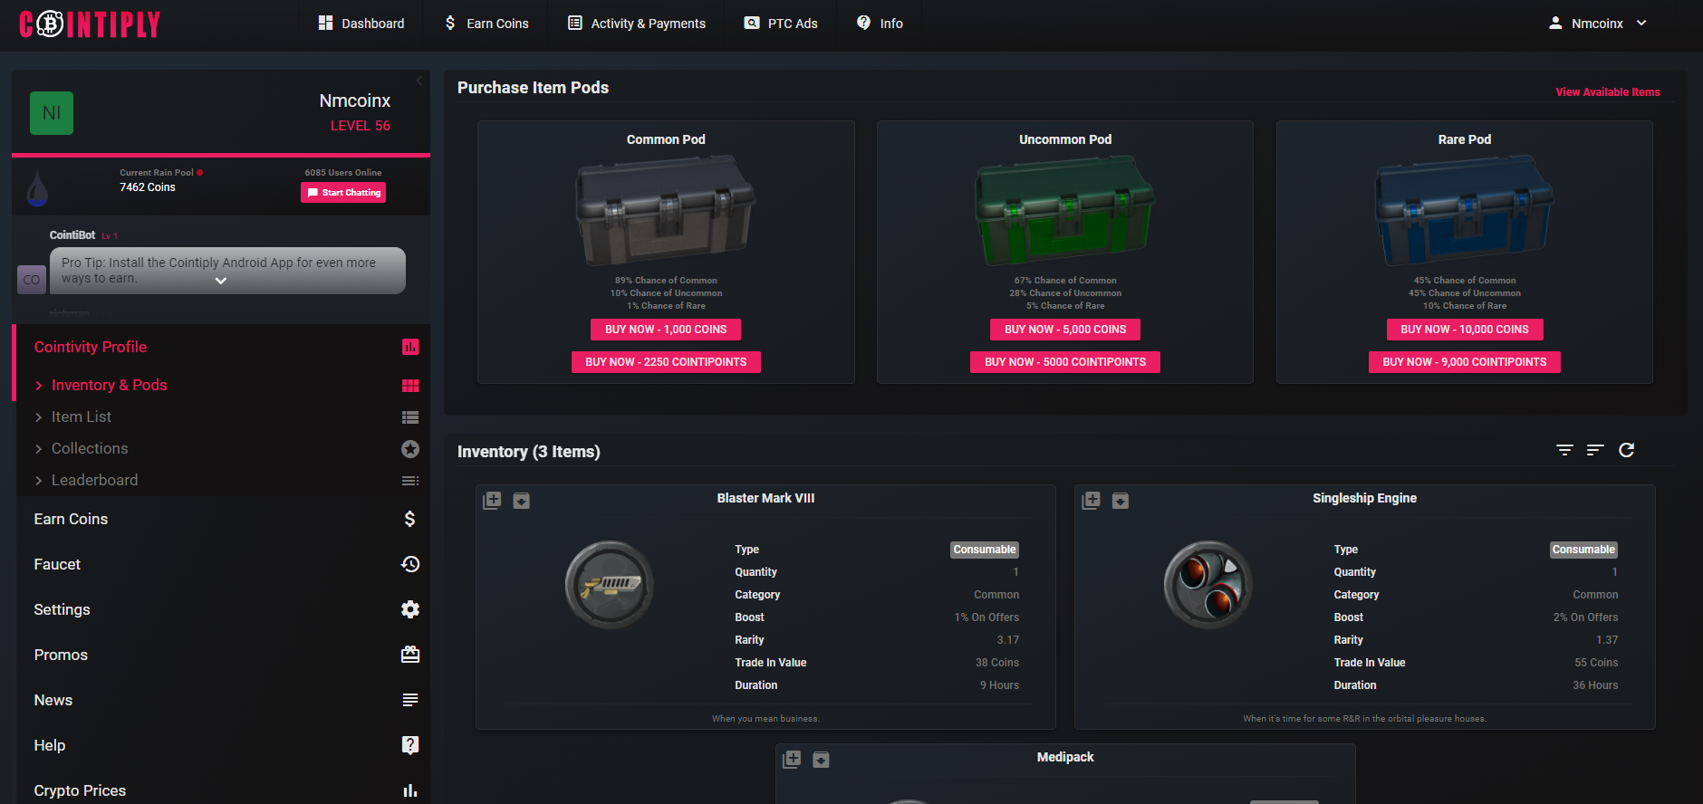Click the Item List rows icon
The height and width of the screenshot is (804, 1703).
[410, 417]
